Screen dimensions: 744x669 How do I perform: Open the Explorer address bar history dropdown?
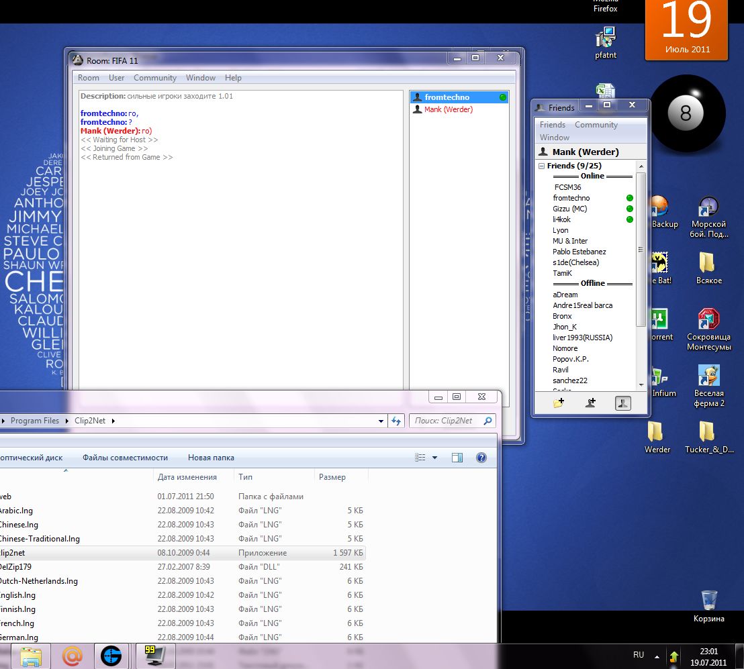click(381, 421)
